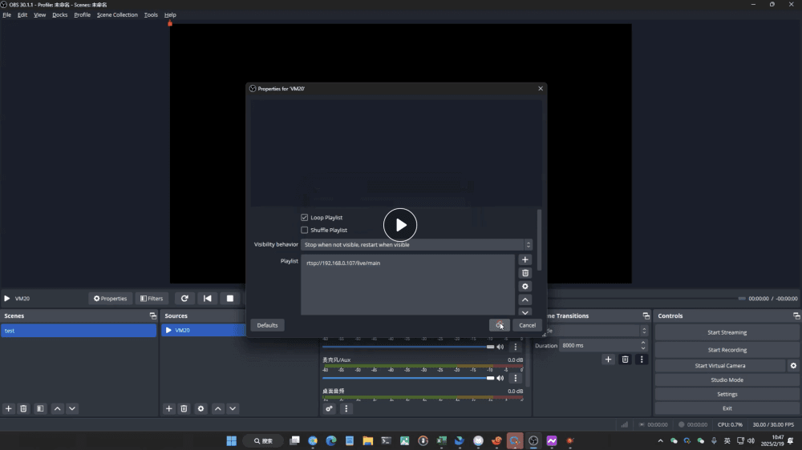The height and width of the screenshot is (450, 802).
Task: Open source Filters button in toolbar
Action: point(152,299)
